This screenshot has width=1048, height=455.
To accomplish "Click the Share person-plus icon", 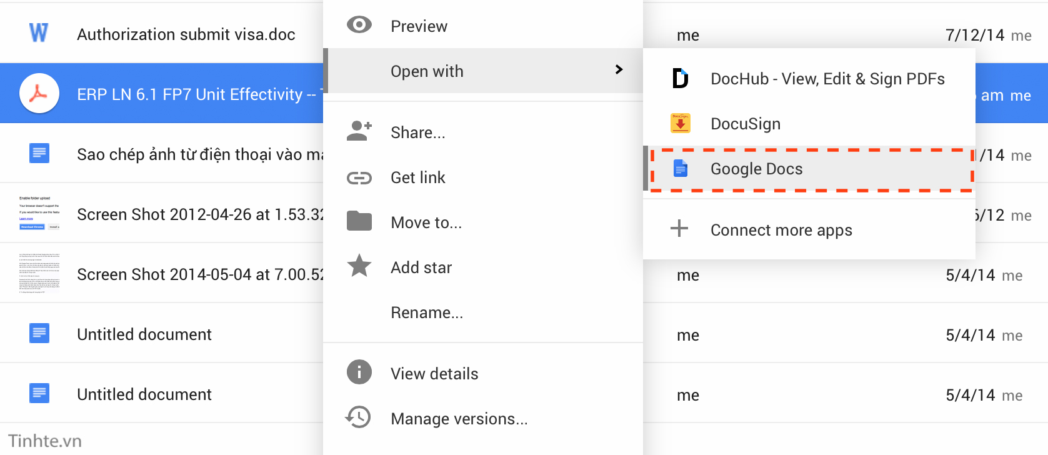I will [x=359, y=131].
